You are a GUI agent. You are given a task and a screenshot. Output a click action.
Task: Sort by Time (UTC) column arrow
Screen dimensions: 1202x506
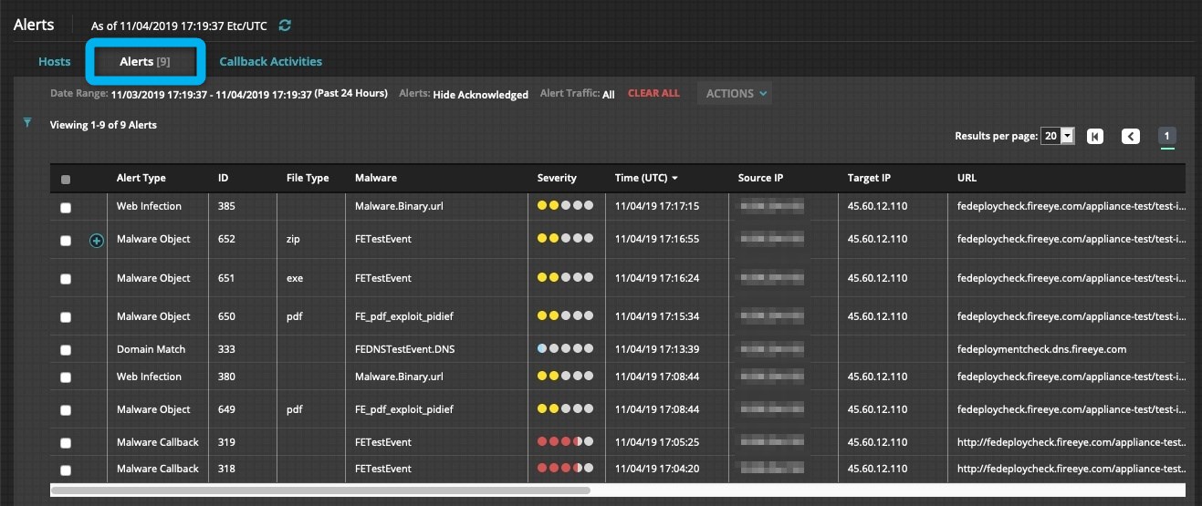click(674, 178)
